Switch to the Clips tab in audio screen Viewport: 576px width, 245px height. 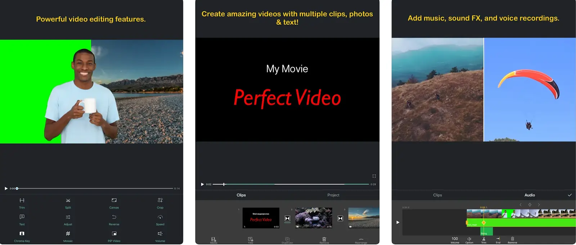pyautogui.click(x=437, y=195)
